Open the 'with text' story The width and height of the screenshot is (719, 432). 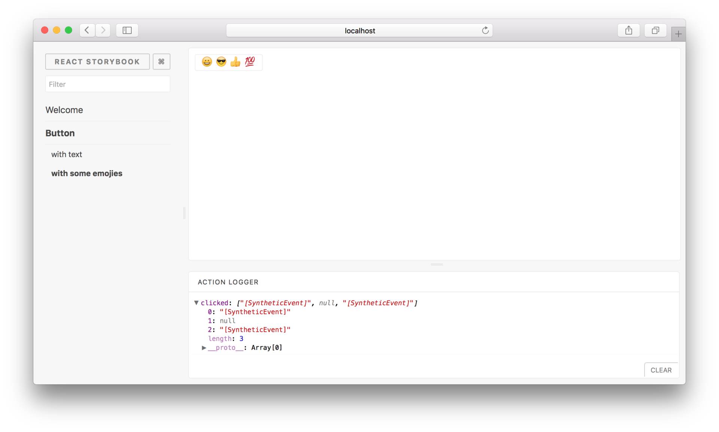[67, 154]
